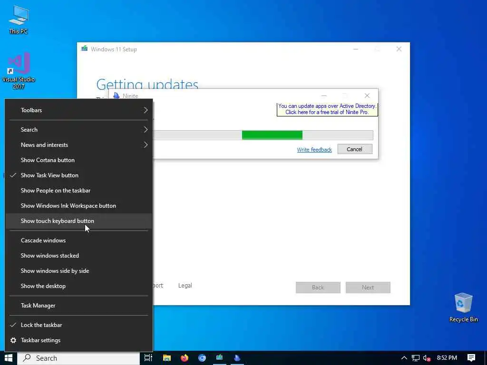Screen dimensions: 487x365
Task: Toggle Show People on the taskbar
Action: pyautogui.click(x=79, y=190)
